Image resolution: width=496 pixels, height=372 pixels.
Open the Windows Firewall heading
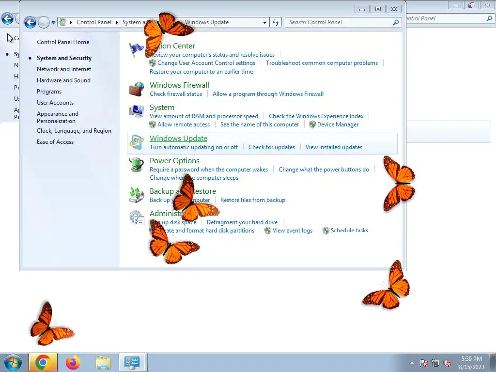(x=179, y=85)
